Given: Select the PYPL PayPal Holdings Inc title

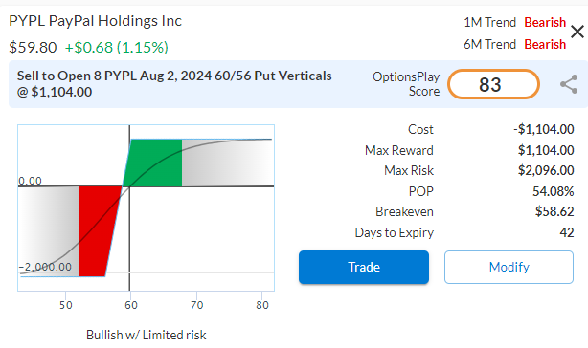Looking at the screenshot, I should [95, 21].
